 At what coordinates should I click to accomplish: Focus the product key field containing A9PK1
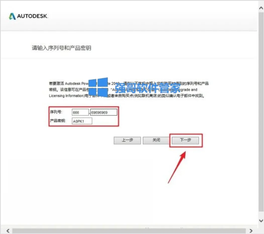(x=82, y=121)
